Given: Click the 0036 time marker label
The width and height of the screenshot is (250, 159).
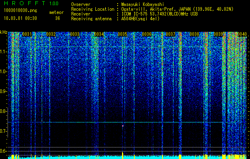Looking at the screenshot, I should click(147, 34).
